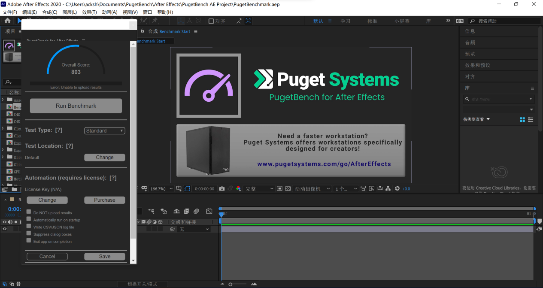Screen dimensions: 543x288
Task: Zoom in timeline with mountain icon
Action: pyautogui.click(x=254, y=284)
